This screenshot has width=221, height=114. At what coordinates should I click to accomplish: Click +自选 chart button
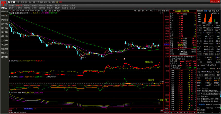(163, 11)
